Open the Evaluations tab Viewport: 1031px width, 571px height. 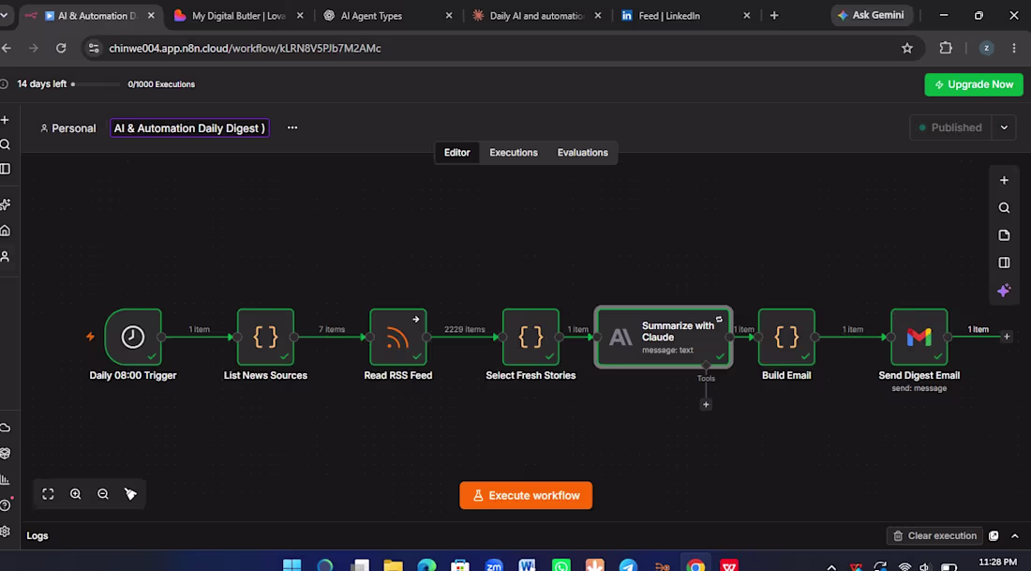[583, 153]
